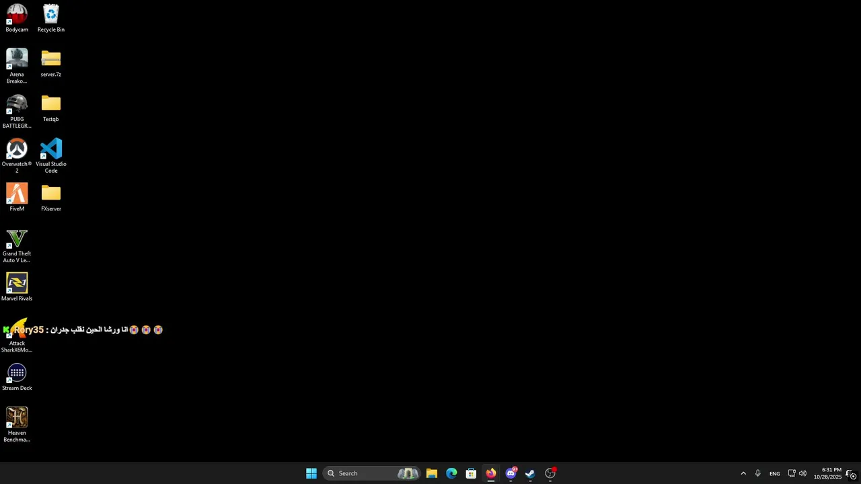Select the PUBG BATTLEGROUNDS shortcut
Image resolution: width=861 pixels, height=484 pixels.
[x=17, y=111]
